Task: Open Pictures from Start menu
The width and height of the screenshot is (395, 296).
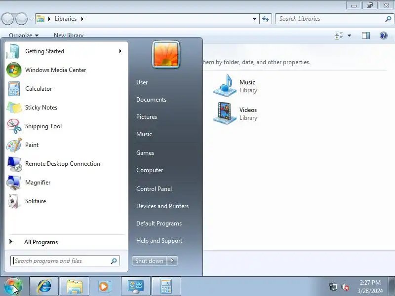Action: (147, 117)
